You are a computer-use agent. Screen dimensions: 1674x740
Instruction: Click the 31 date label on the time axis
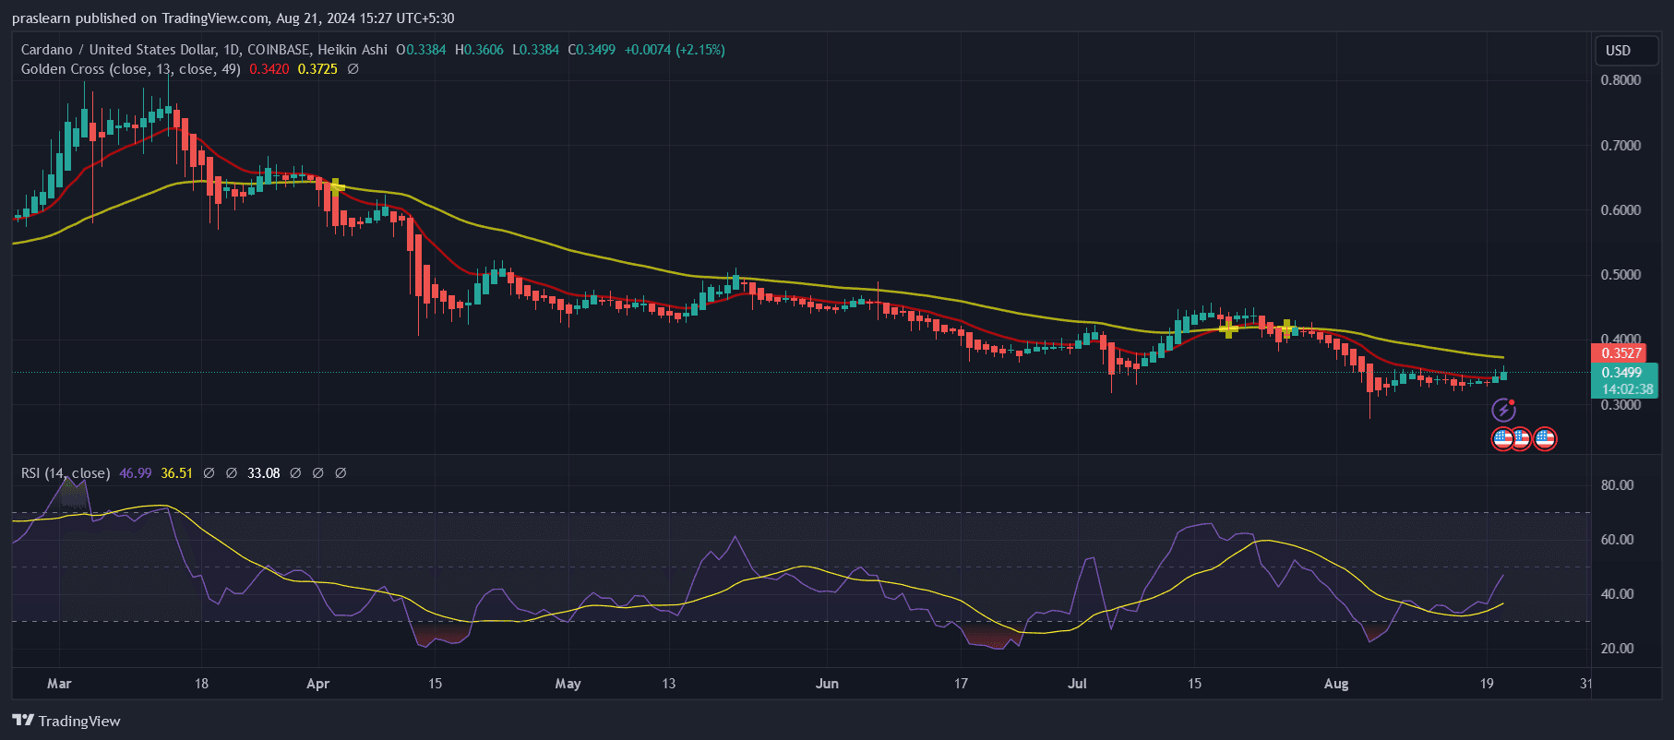[1586, 684]
